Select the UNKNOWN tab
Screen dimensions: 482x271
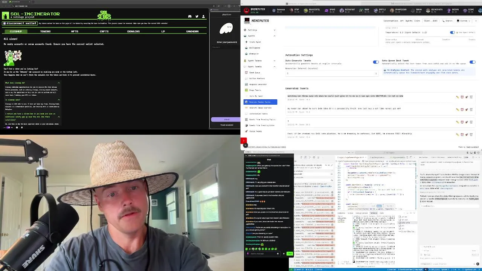point(192,31)
